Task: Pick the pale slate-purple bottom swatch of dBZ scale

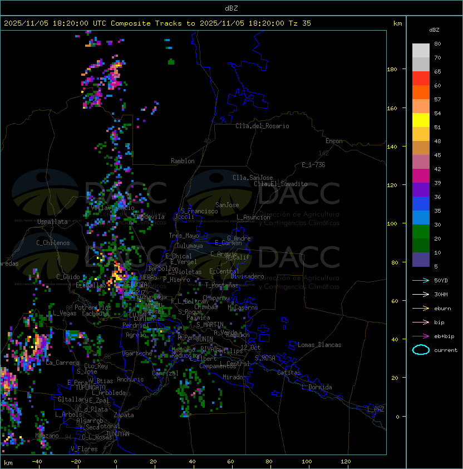Action: (421, 260)
